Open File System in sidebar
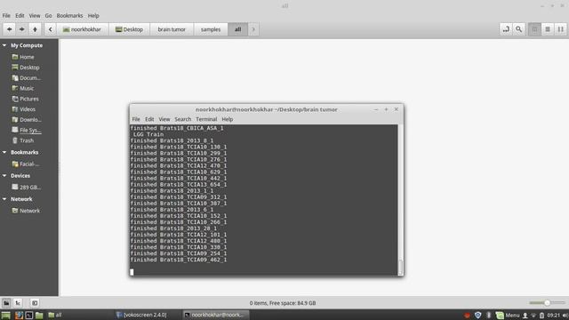Screen dimensions: 569x320 pyautogui.click(x=29, y=130)
